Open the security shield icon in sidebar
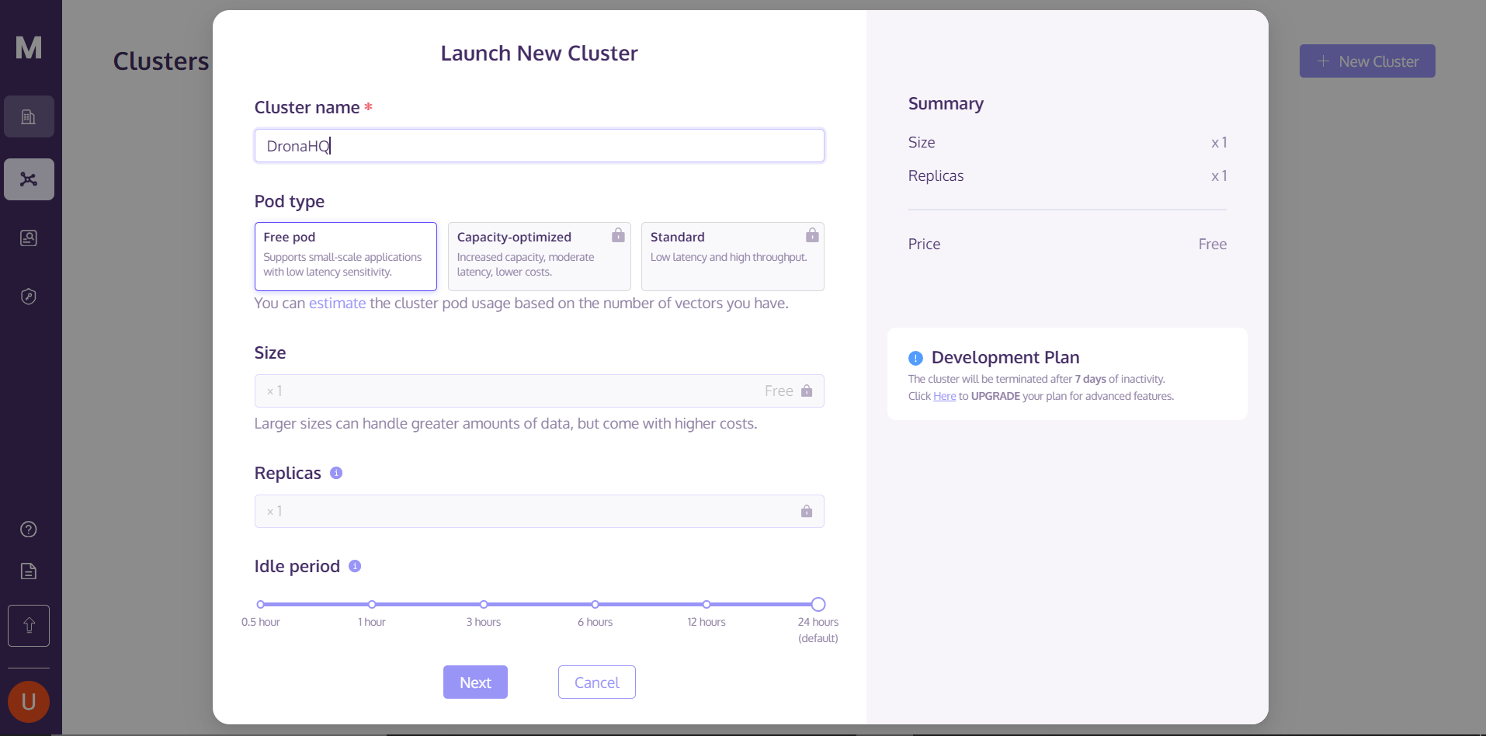 coord(29,297)
